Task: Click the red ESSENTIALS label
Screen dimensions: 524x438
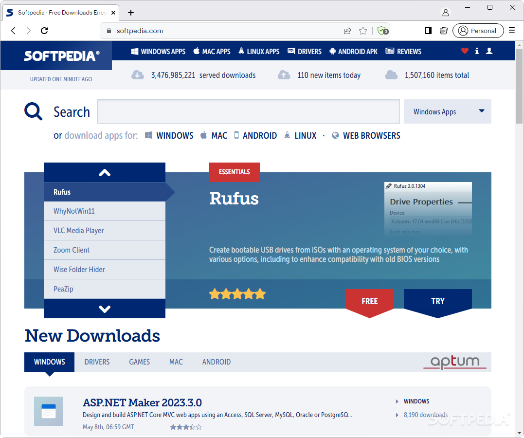Action: pyautogui.click(x=234, y=172)
